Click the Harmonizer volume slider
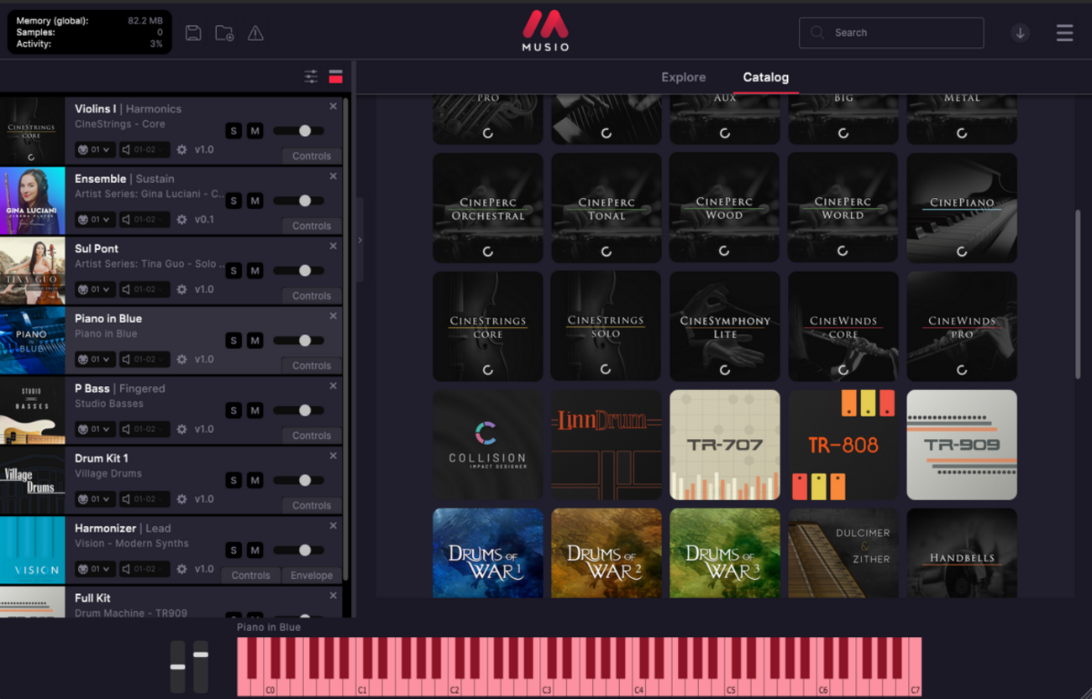Screen dimensions: 1092x699 tap(304, 550)
